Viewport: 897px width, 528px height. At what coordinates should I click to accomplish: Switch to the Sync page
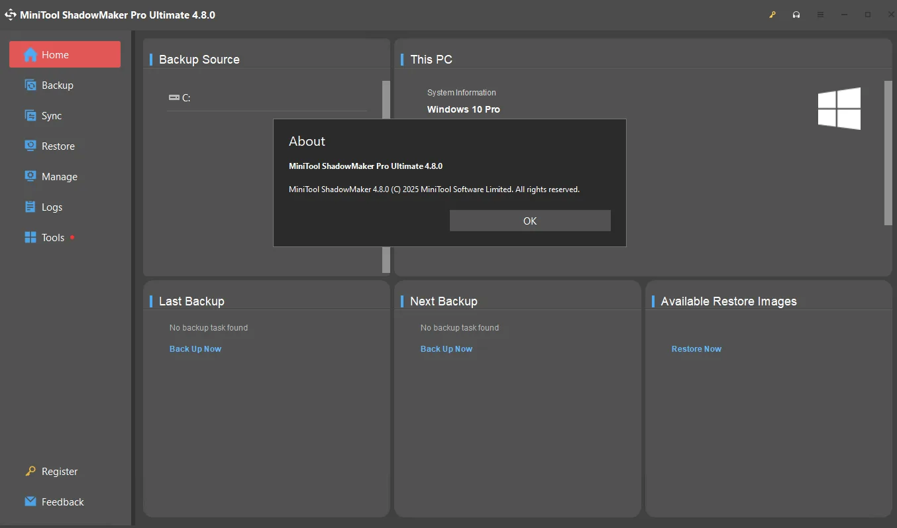(x=65, y=115)
